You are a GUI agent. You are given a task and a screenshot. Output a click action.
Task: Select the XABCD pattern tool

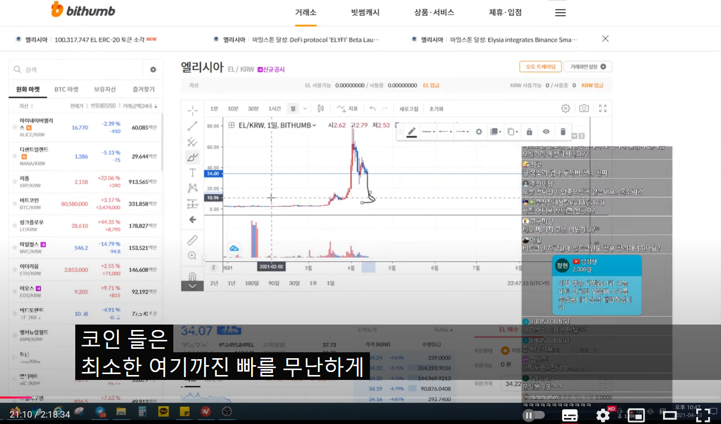pyautogui.click(x=193, y=188)
